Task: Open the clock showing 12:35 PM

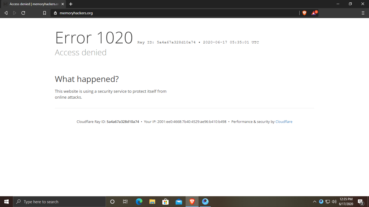Action: coord(346,202)
